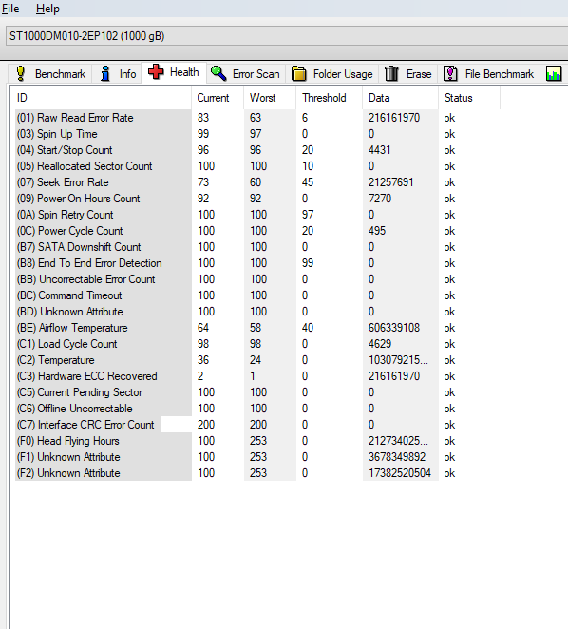This screenshot has height=629, width=568.
Task: Select the Reallocated Sector Count row
Action: (x=256, y=166)
